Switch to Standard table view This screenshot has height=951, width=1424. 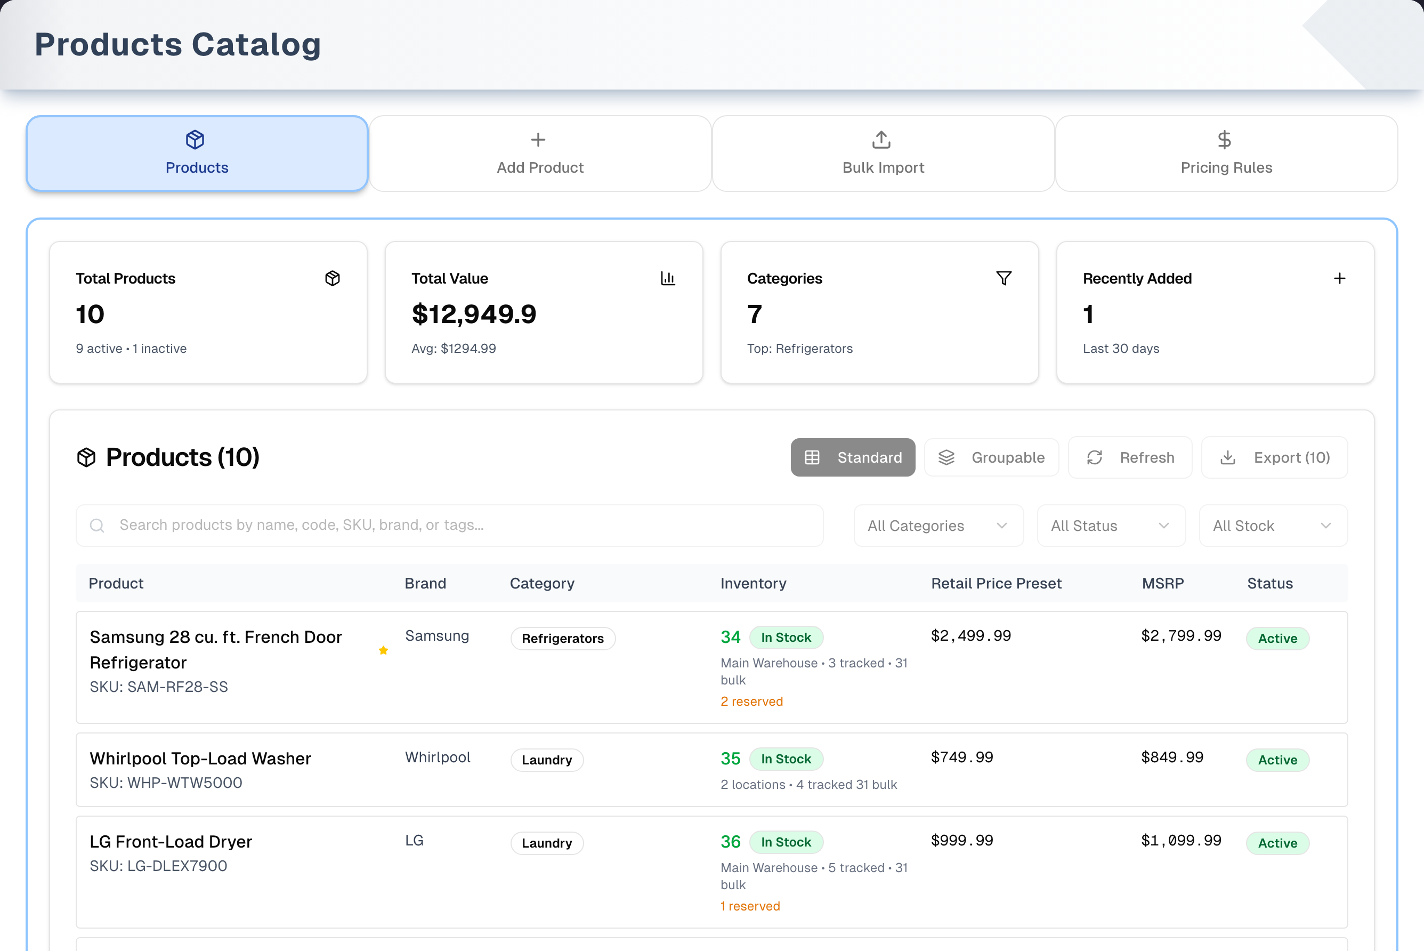click(853, 457)
